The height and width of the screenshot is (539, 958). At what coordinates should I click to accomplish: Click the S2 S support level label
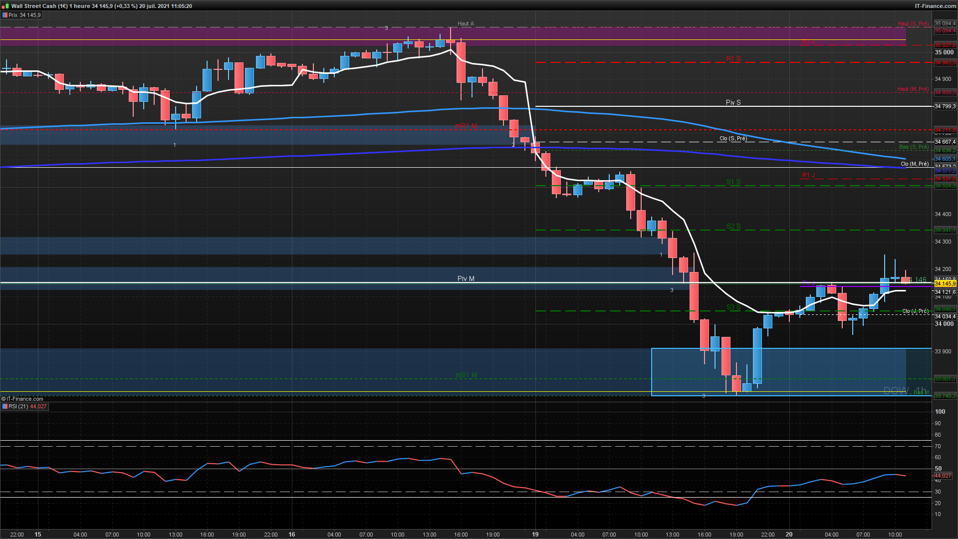[733, 226]
